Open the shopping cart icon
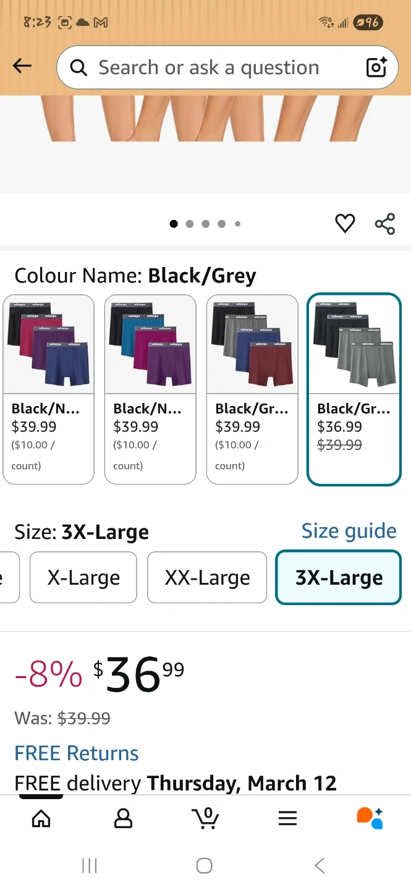The width and height of the screenshot is (411, 890). [205, 818]
